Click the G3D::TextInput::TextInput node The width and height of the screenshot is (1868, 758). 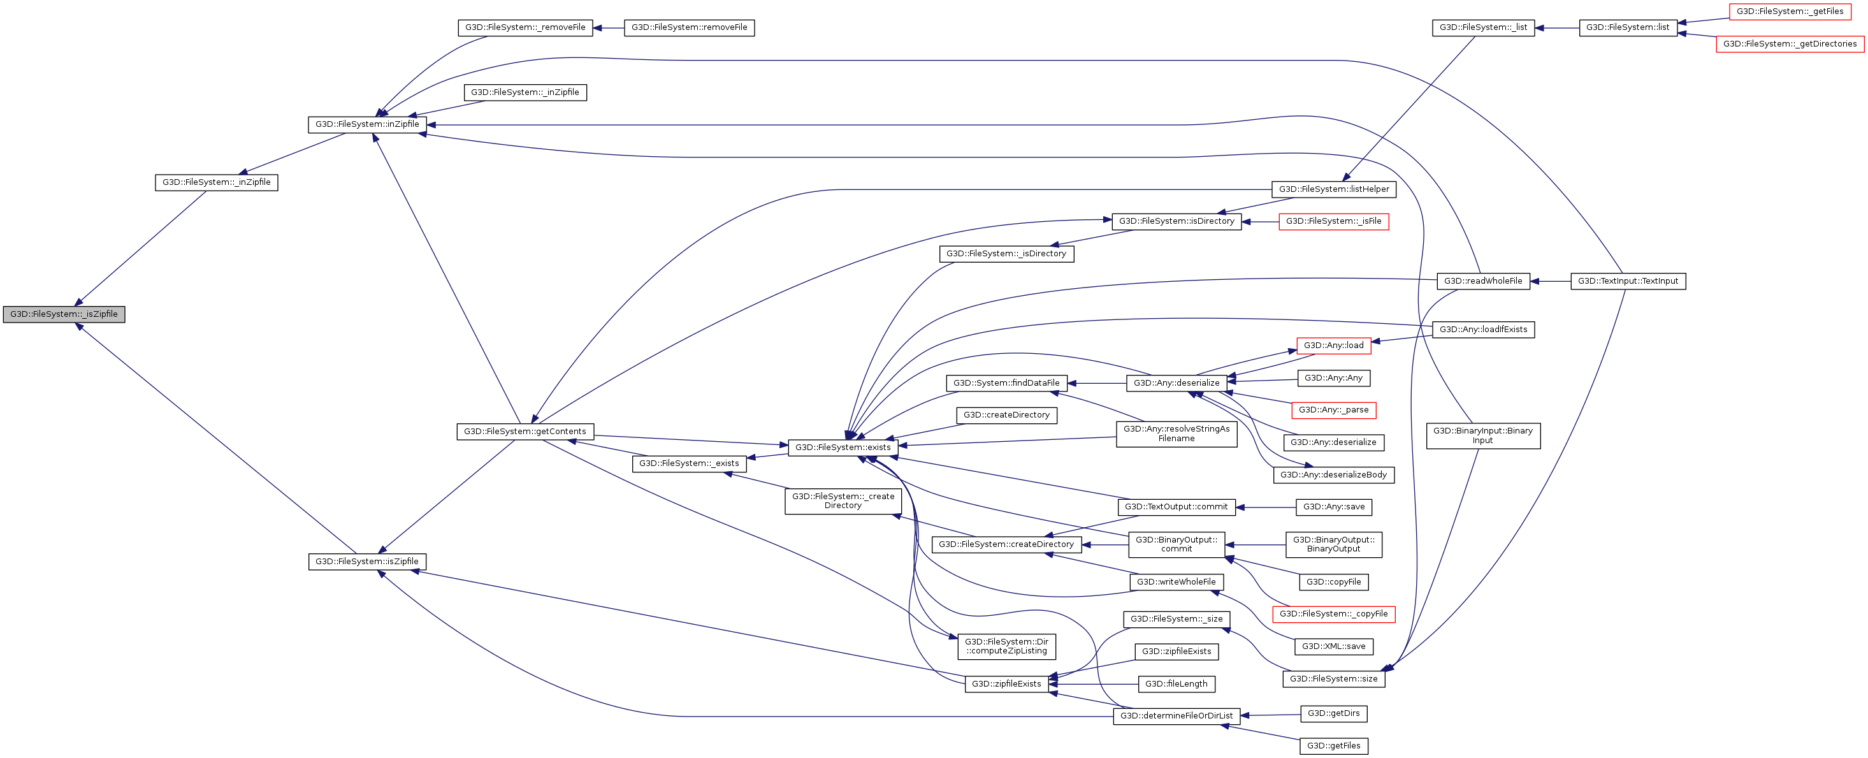pyautogui.click(x=1628, y=281)
